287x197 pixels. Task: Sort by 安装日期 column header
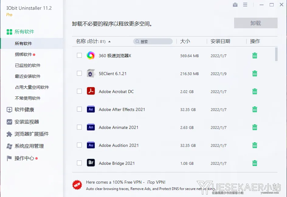220,41
